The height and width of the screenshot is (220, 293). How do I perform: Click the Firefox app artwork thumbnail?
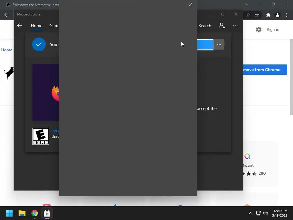point(45,92)
